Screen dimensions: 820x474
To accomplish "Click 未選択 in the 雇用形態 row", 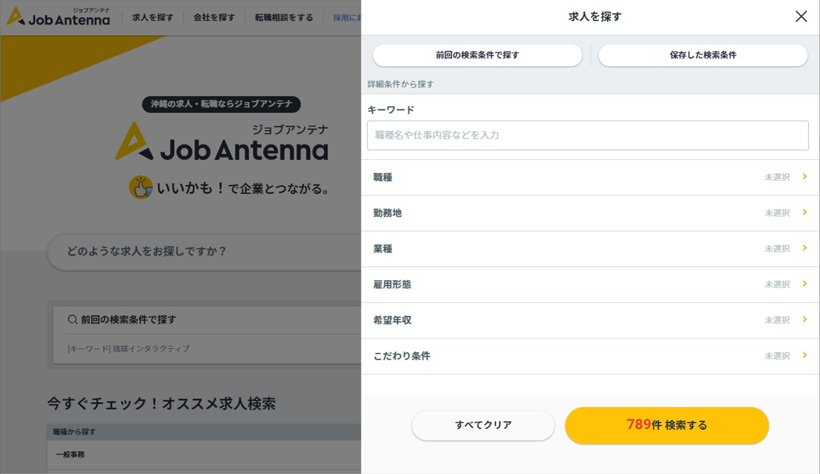I will pos(777,285).
